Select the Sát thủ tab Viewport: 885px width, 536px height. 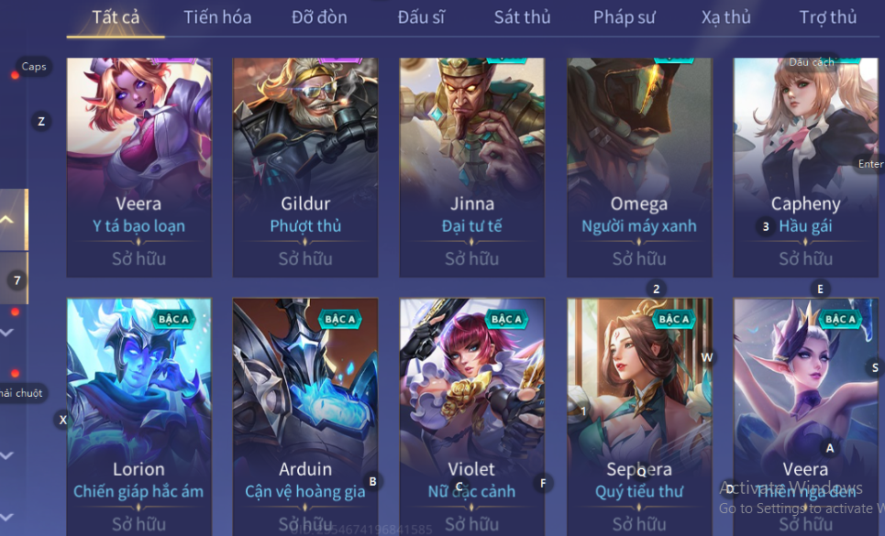[x=522, y=17]
